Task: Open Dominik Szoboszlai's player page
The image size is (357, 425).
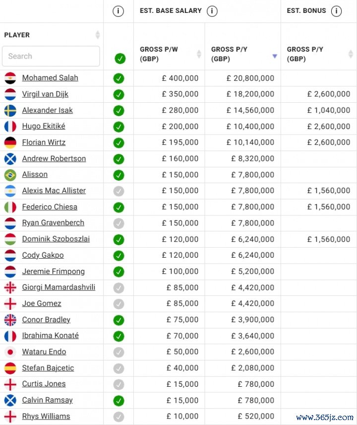Action: [56, 239]
